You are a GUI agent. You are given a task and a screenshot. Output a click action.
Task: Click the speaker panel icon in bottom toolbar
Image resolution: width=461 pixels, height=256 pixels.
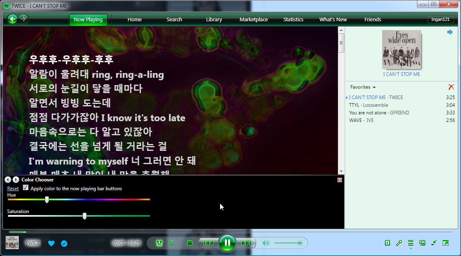(x=422, y=243)
